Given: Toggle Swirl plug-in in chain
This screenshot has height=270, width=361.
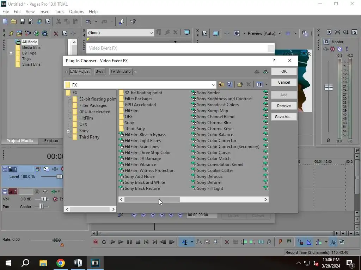Looking at the screenshot, I should (x=100, y=71).
